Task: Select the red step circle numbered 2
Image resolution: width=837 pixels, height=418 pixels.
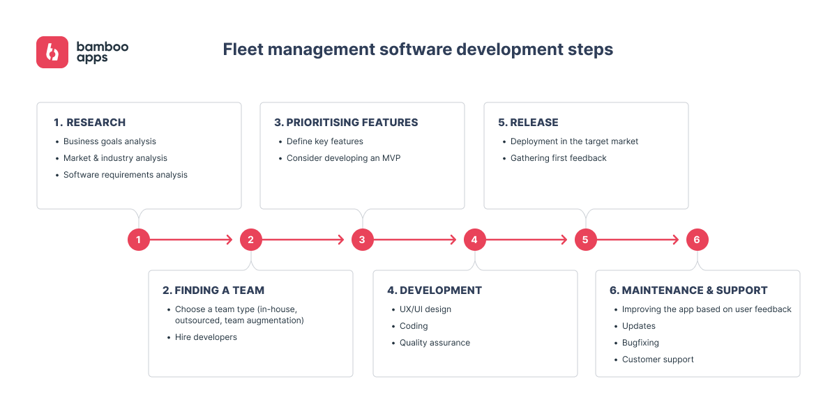Action: click(x=250, y=239)
